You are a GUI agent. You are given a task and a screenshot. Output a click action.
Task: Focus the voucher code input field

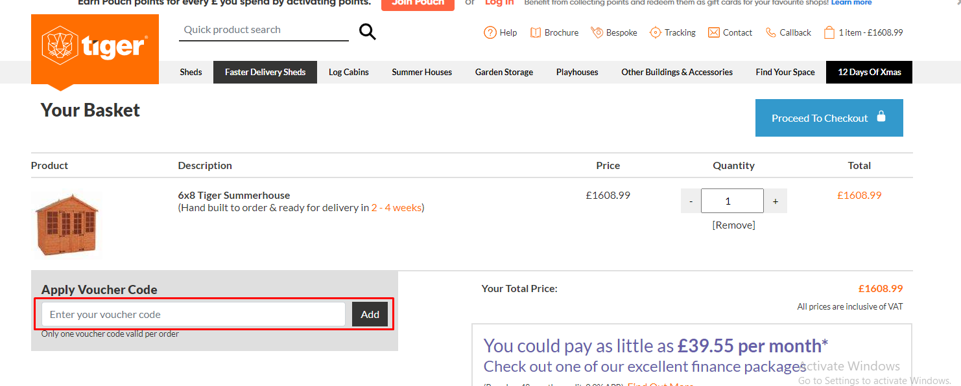pyautogui.click(x=194, y=314)
